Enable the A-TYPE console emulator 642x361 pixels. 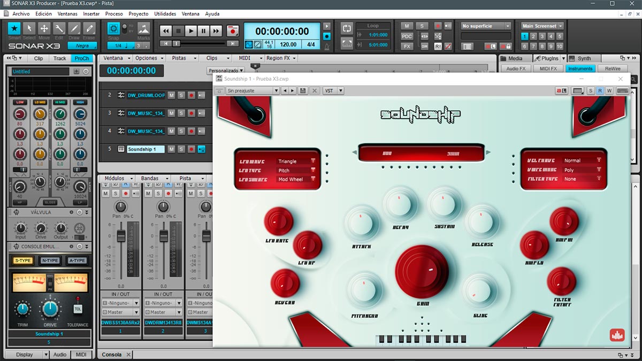click(x=77, y=260)
